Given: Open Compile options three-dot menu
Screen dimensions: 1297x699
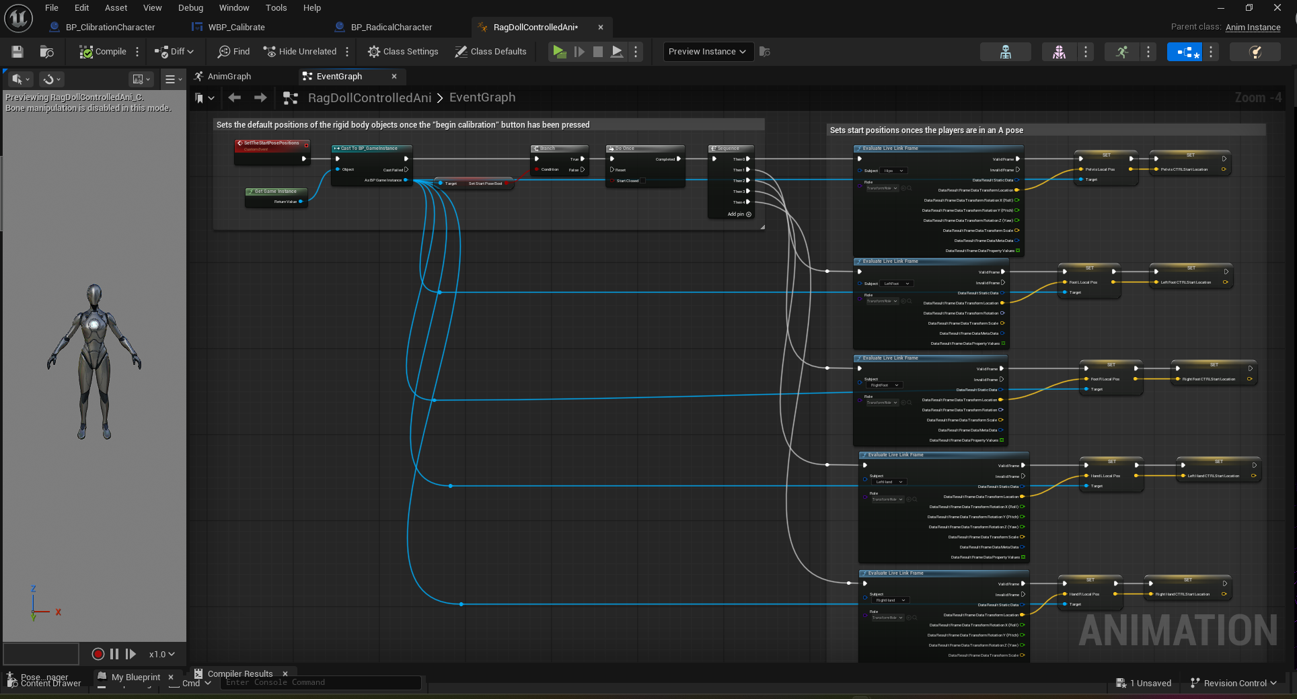Looking at the screenshot, I should tap(137, 52).
